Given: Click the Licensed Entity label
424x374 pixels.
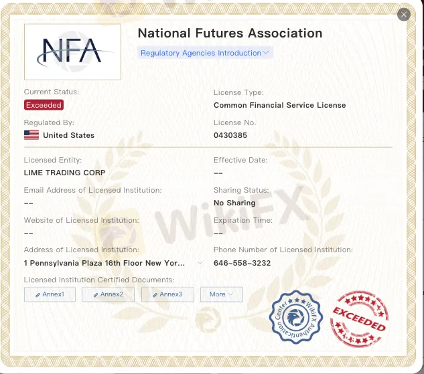Looking at the screenshot, I should tap(53, 160).
